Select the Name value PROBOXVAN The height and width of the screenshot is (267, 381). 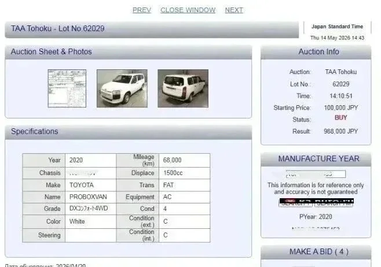click(x=90, y=197)
